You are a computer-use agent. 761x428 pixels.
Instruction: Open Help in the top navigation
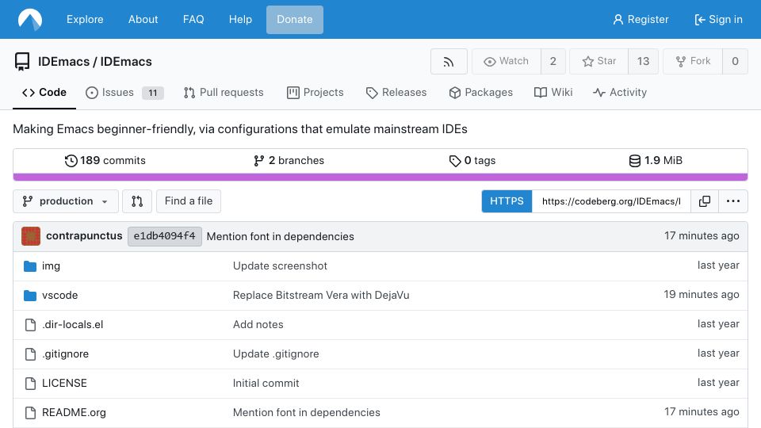click(x=240, y=19)
